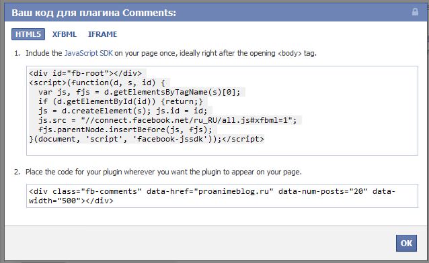Click the closing facebook-jssdk script line
The height and width of the screenshot is (263, 429).
coord(147,139)
